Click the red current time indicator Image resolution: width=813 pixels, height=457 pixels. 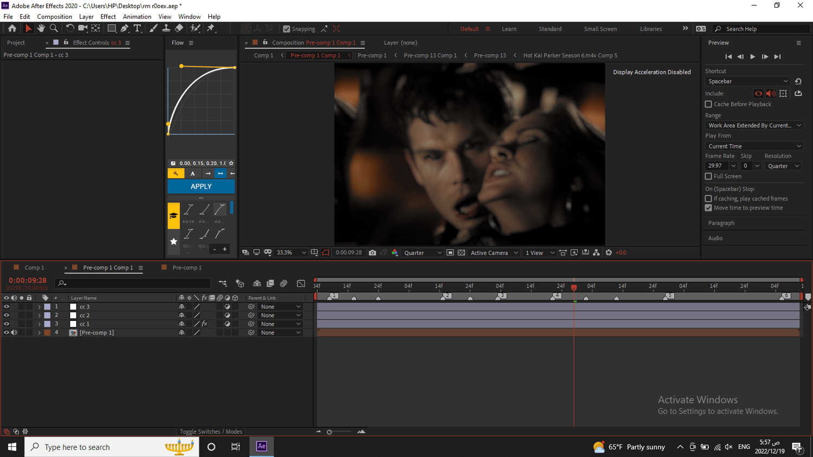tap(573, 287)
